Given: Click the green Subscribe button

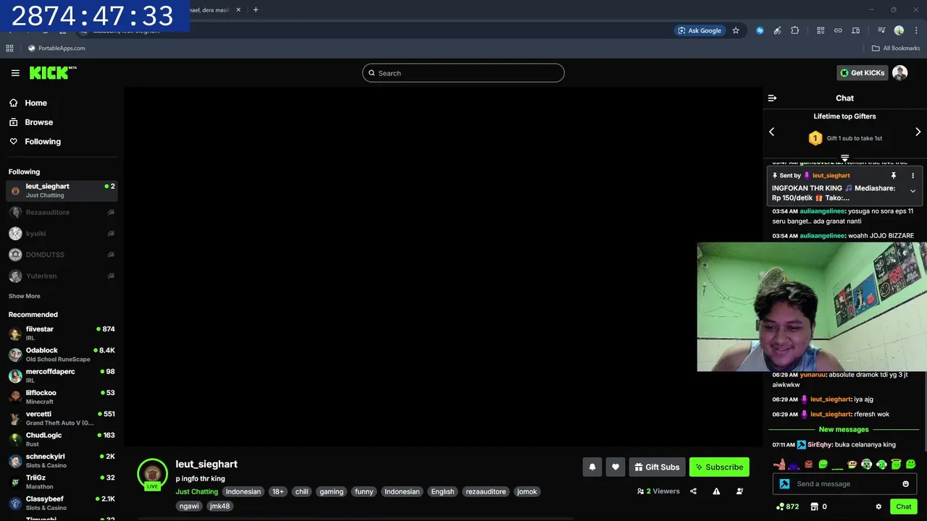Looking at the screenshot, I should [719, 467].
